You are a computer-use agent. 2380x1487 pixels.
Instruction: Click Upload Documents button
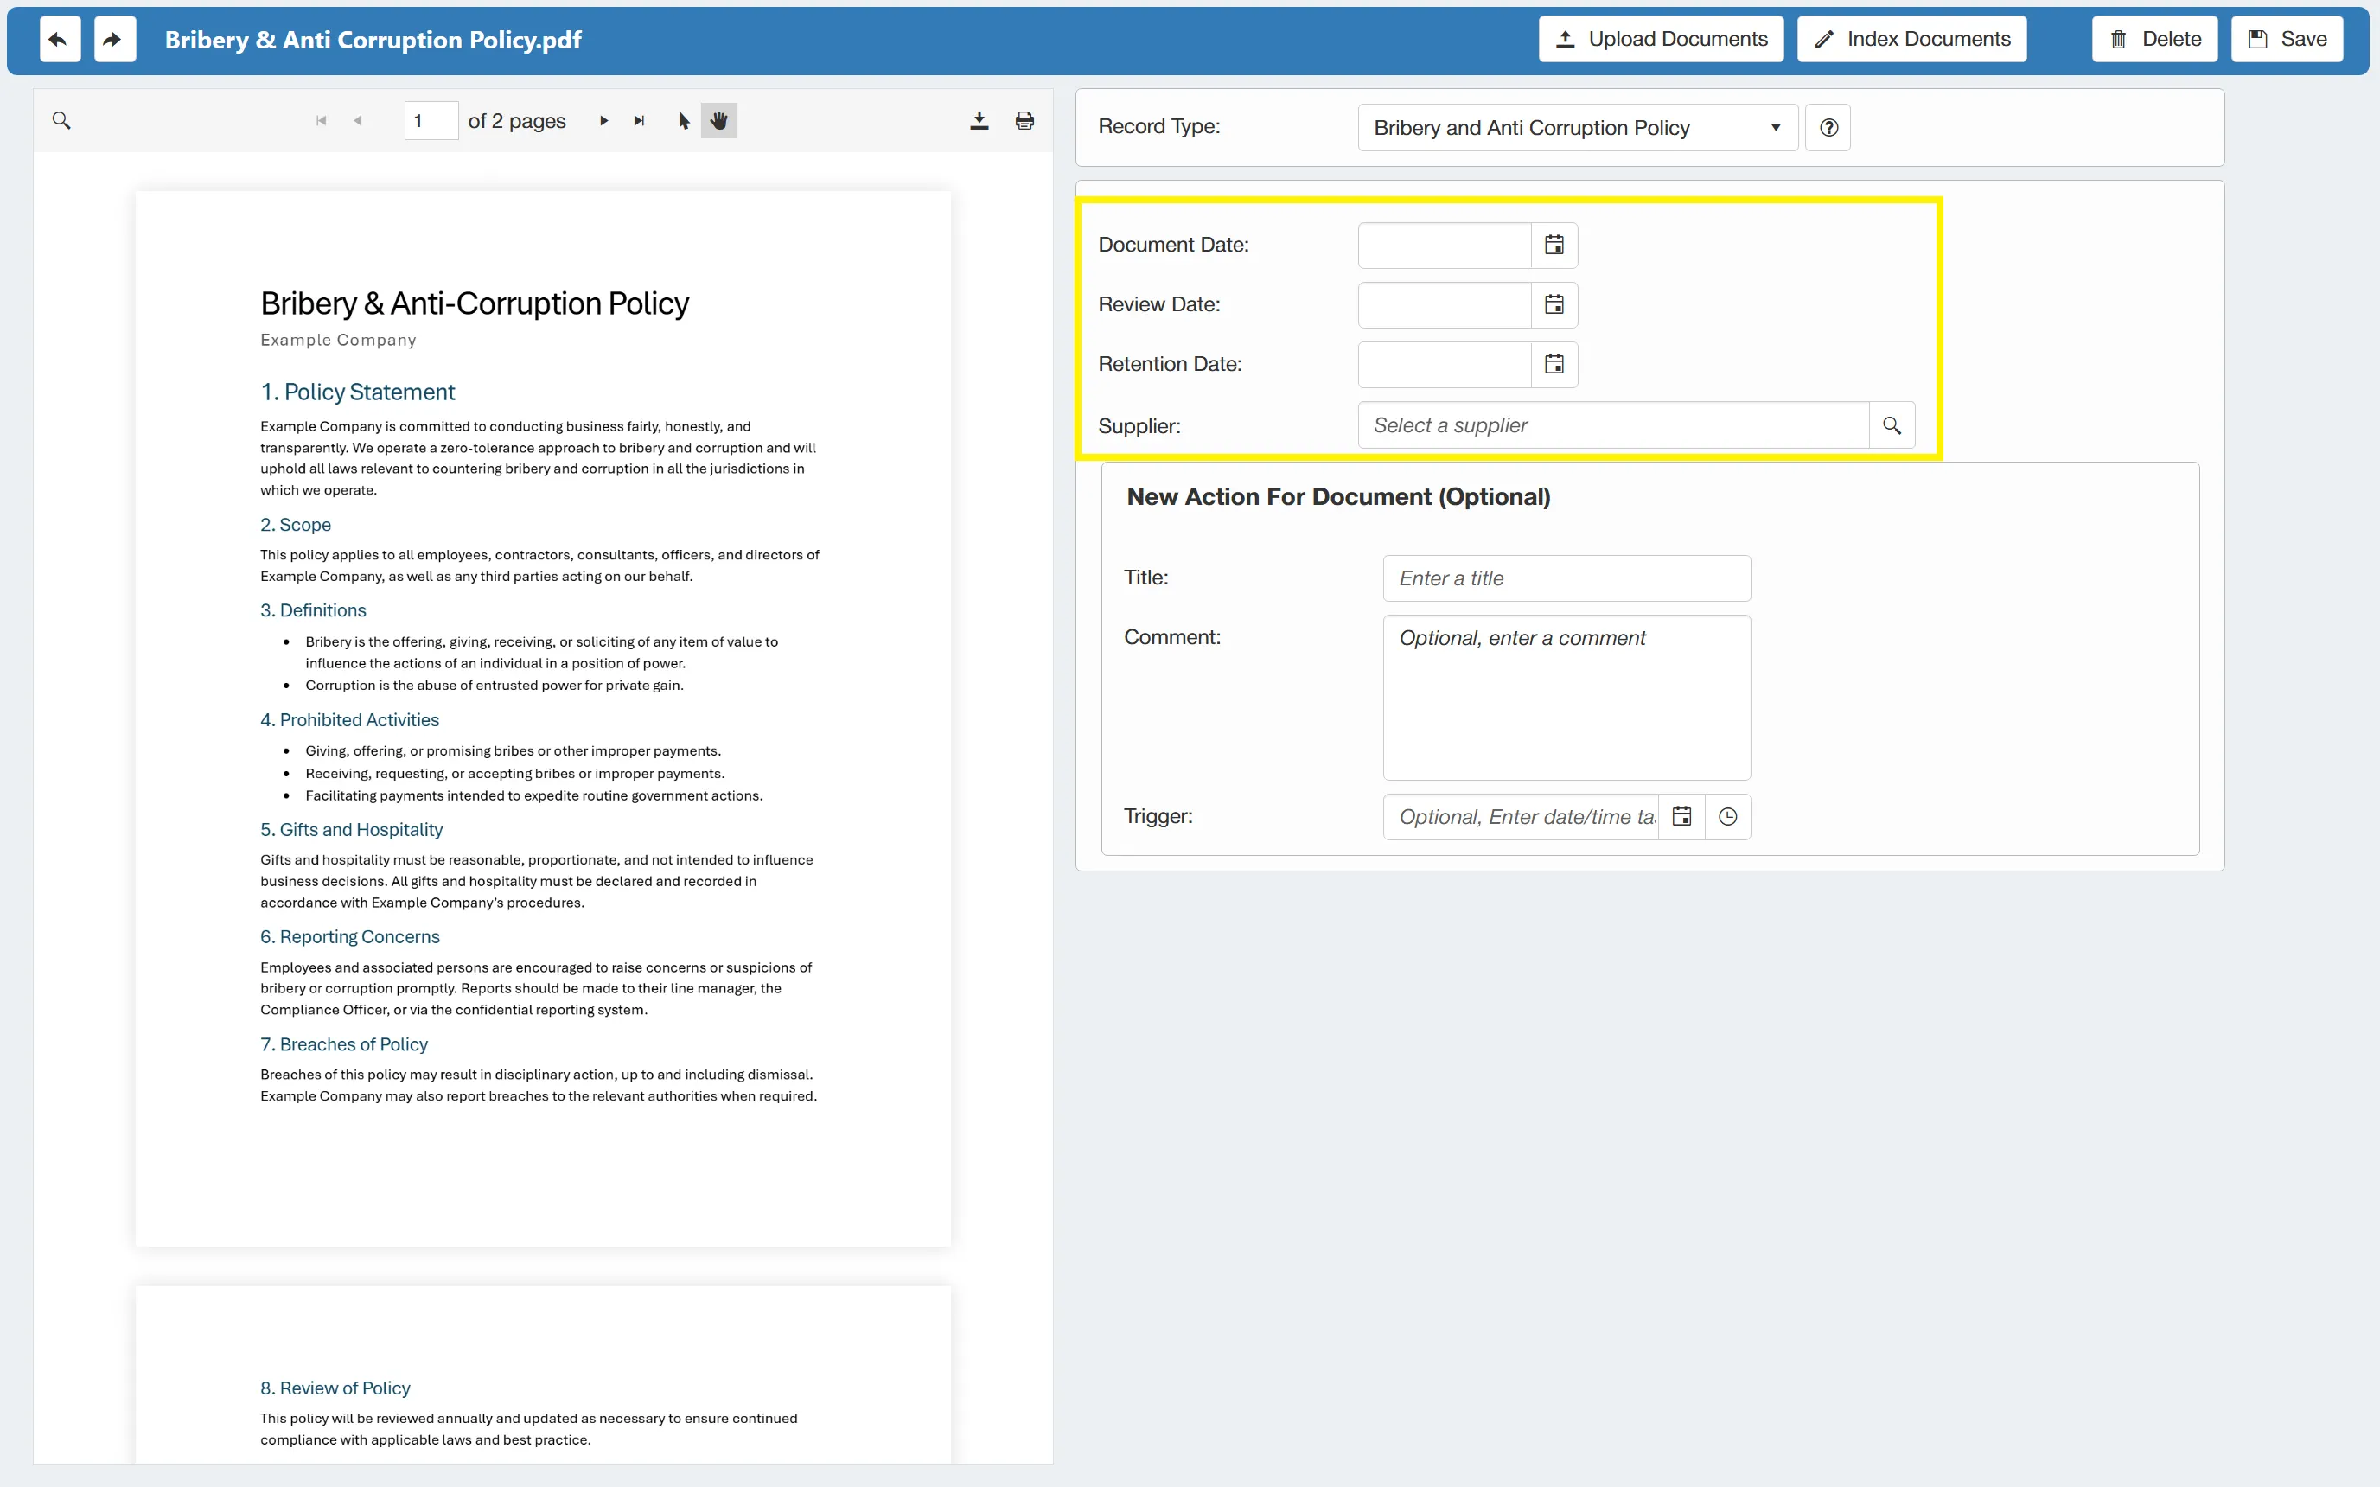click(x=1661, y=40)
